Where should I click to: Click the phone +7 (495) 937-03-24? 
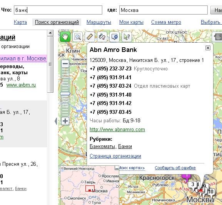coord(110,86)
